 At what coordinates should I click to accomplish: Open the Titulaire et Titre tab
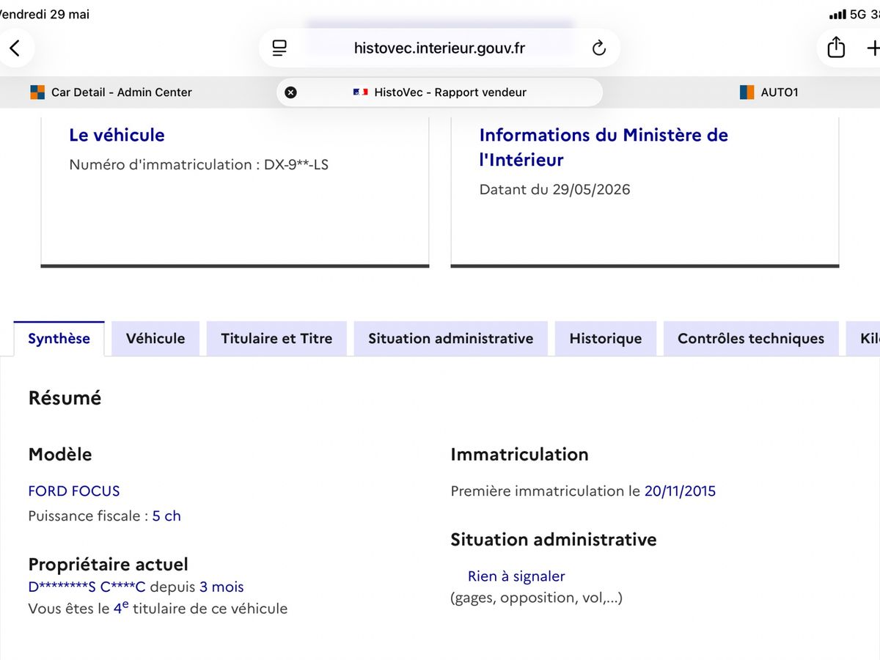tap(276, 338)
